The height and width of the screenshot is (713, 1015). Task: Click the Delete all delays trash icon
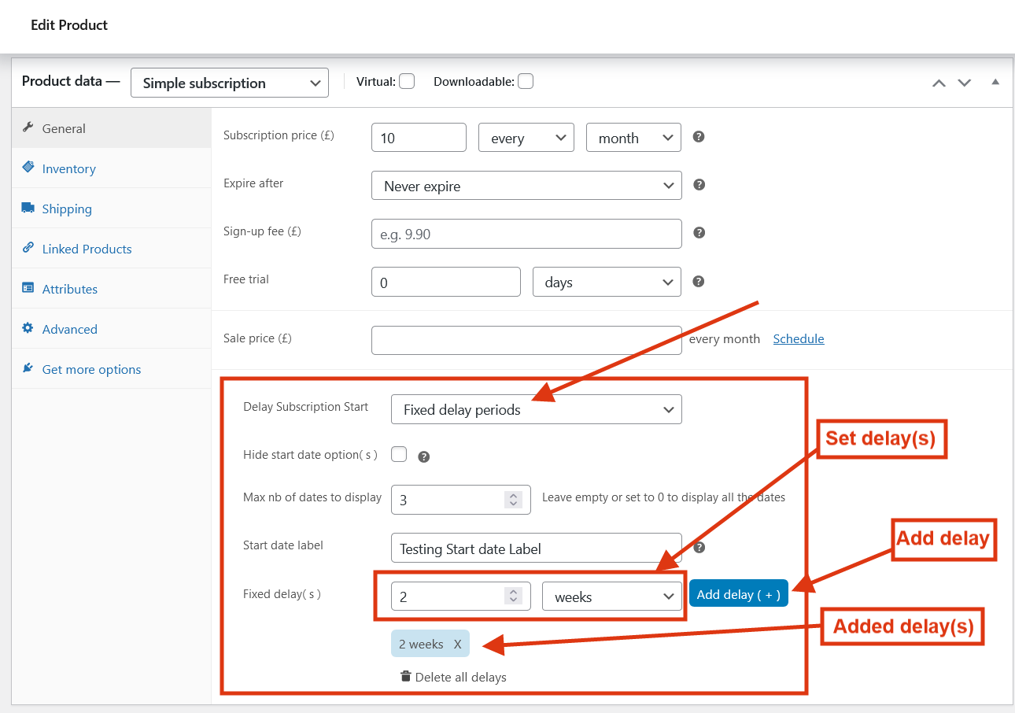(x=406, y=676)
